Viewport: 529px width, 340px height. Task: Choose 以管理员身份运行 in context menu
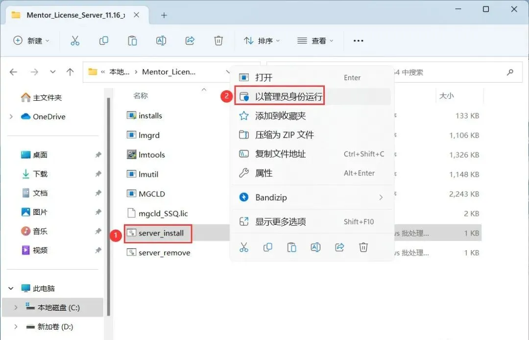pyautogui.click(x=312, y=97)
